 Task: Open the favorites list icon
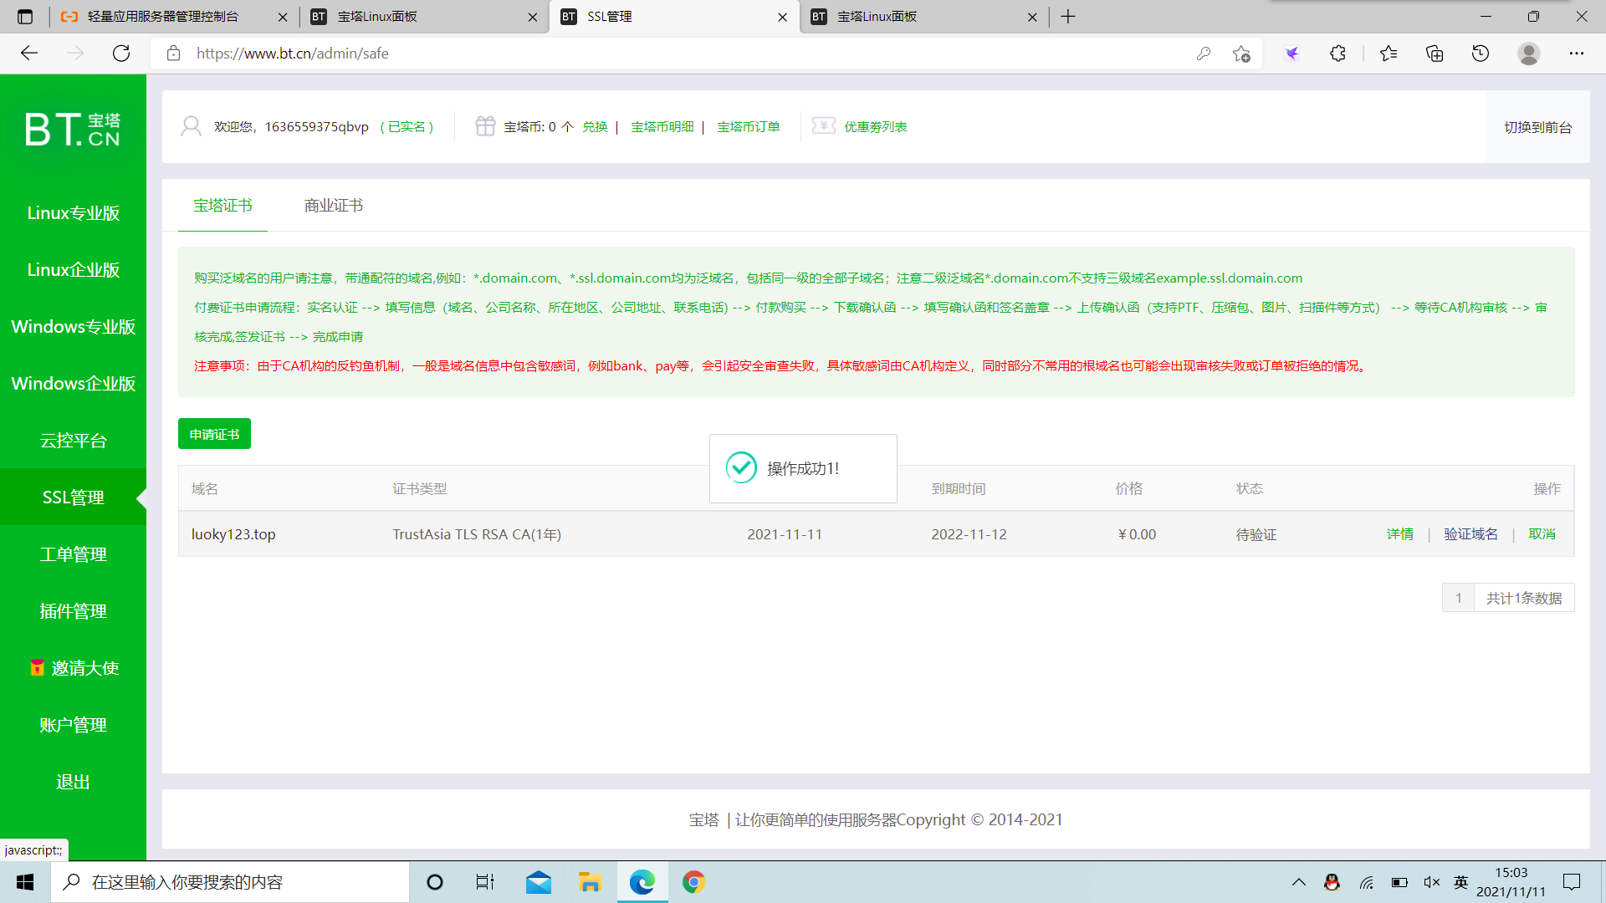click(x=1389, y=54)
